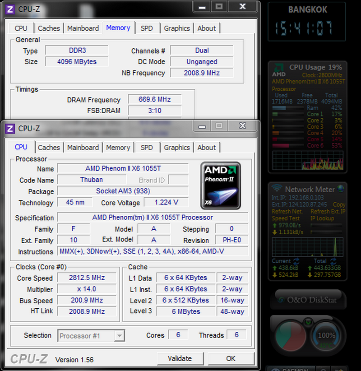The width and height of the screenshot is (361, 371).
Task: Click the Validate button
Action: point(180,358)
